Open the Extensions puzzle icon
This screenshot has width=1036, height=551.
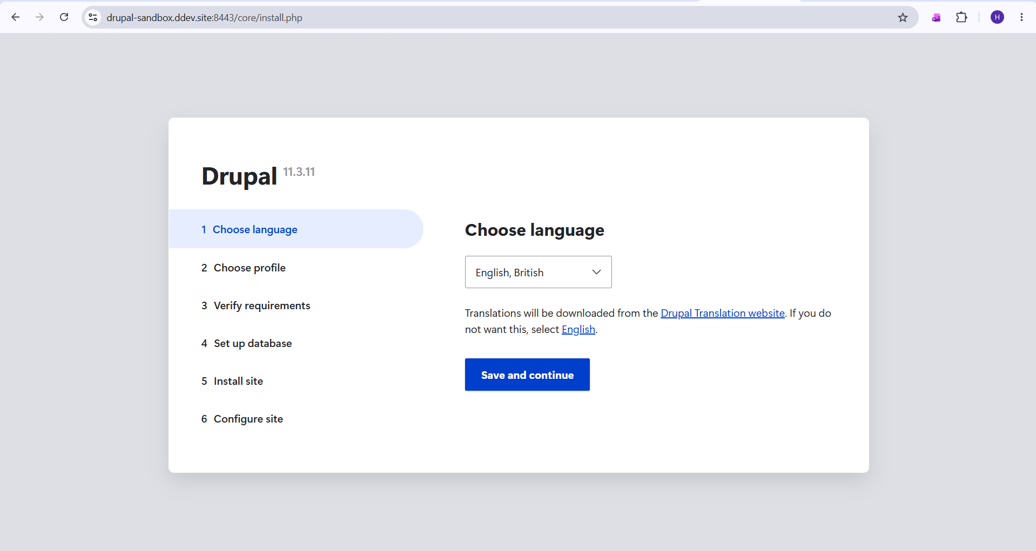[961, 17]
